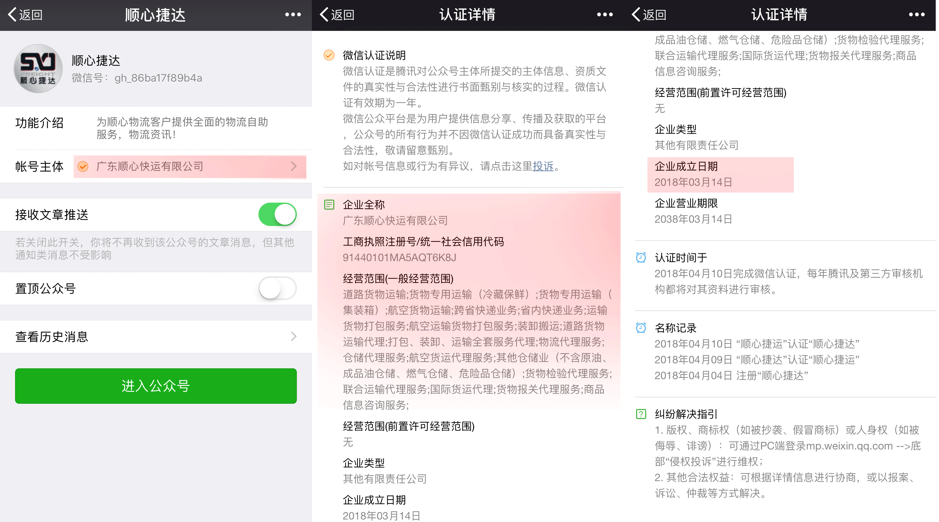Expand the 帐号主体 row chevron

(294, 166)
